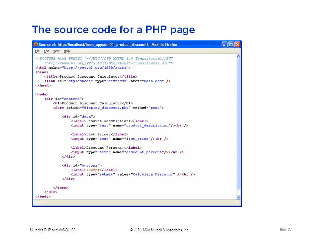Viewport: 319px width, 239px height.
Task: Click the scrollbar down arrow
Action: pyautogui.click(x=239, y=197)
